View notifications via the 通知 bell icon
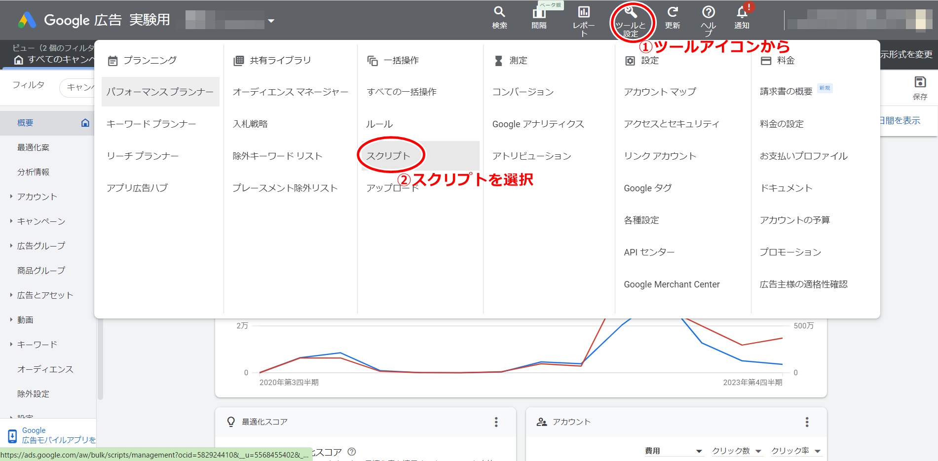 [x=743, y=15]
